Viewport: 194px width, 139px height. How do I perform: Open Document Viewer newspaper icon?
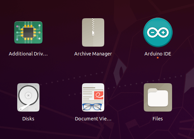[x=93, y=97]
